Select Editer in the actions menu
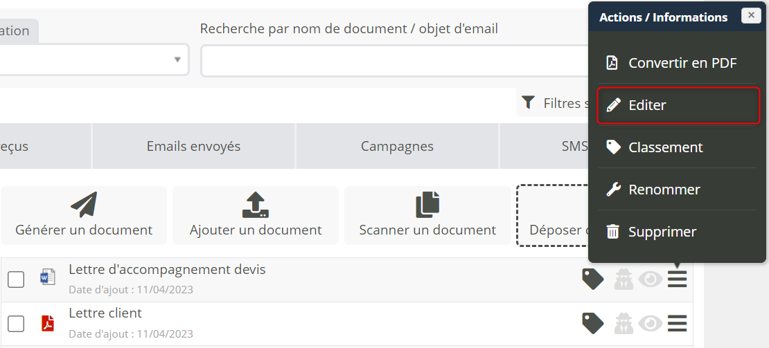769x348 pixels. coord(678,105)
